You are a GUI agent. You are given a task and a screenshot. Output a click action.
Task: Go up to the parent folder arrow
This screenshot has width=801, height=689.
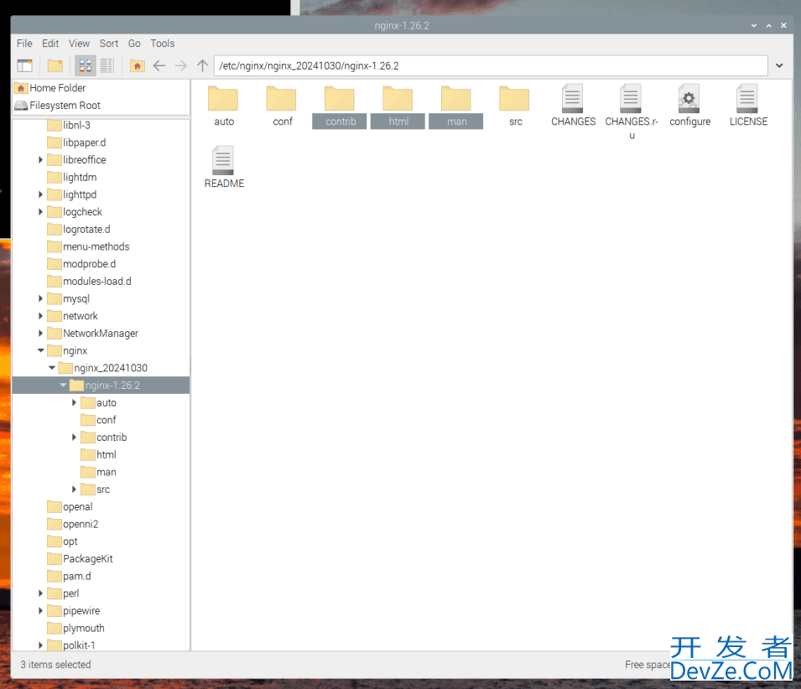tap(202, 65)
